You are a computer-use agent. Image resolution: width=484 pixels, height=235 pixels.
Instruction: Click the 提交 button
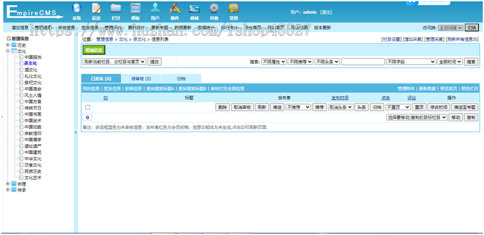tap(154, 61)
